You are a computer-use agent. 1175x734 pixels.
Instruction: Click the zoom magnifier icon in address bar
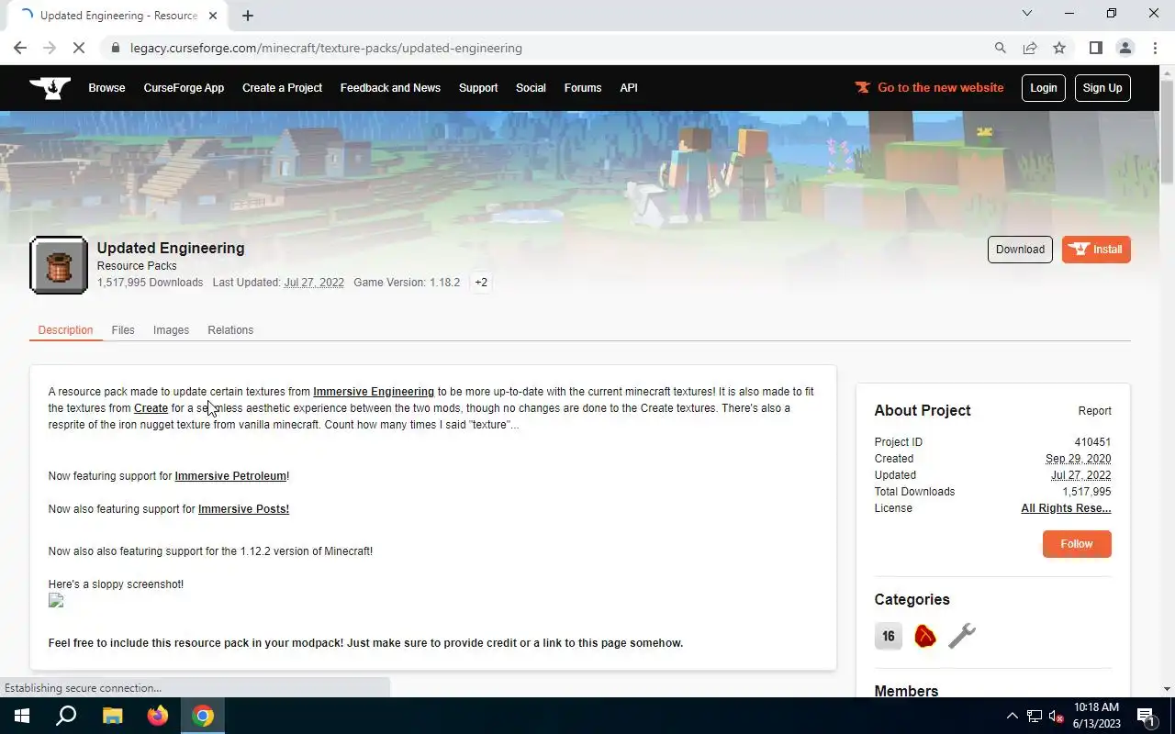coord(1001,48)
